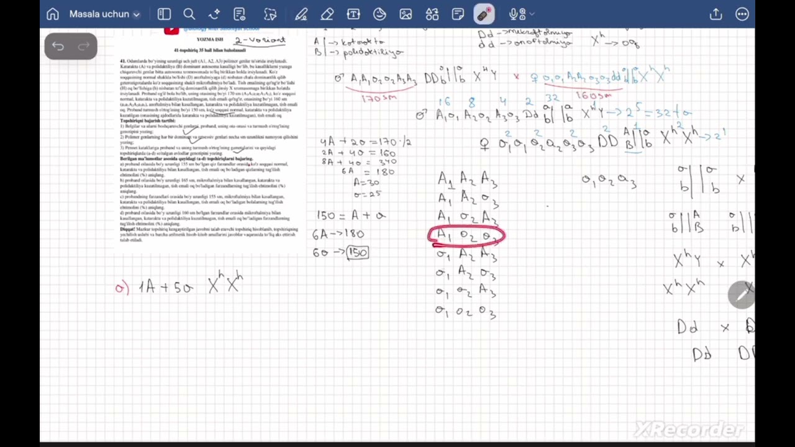Tap the circled A1 a2 a3 row
The width and height of the screenshot is (795, 447).
pyautogui.click(x=466, y=236)
